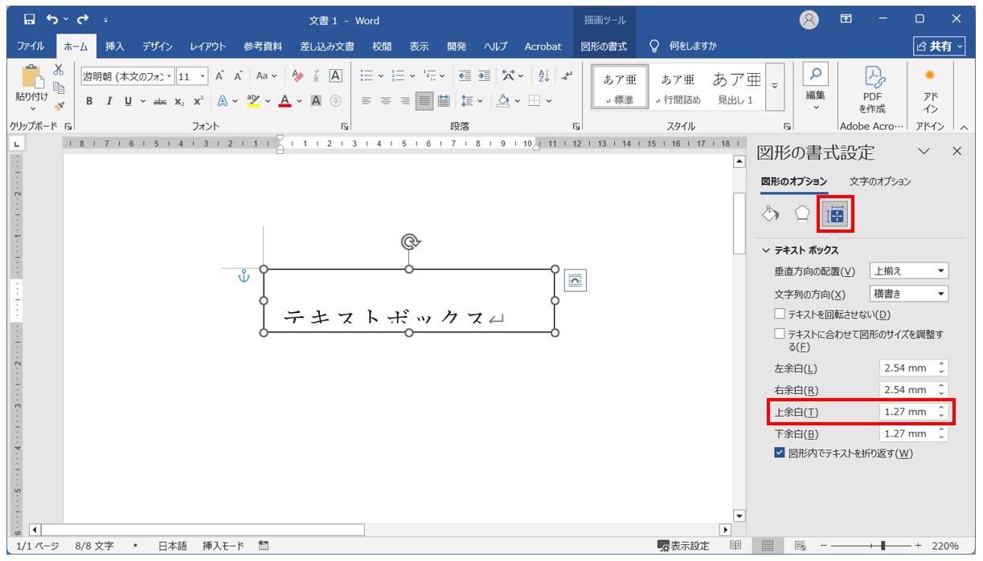Toggle Italic formatting
The height and width of the screenshot is (561, 983).
109,101
